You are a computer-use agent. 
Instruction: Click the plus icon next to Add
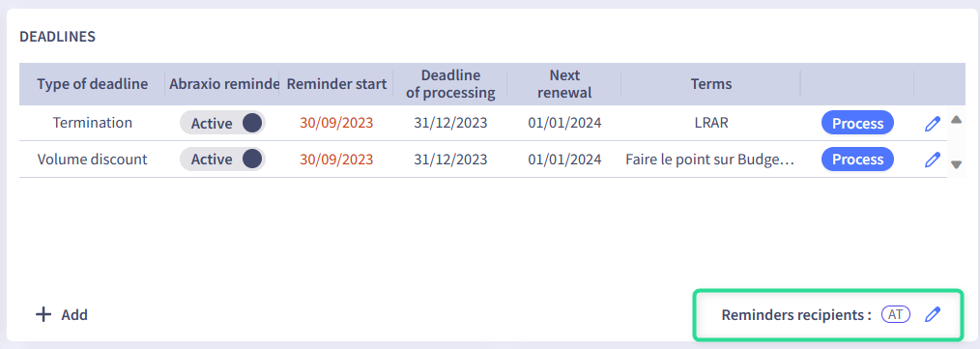click(x=43, y=314)
